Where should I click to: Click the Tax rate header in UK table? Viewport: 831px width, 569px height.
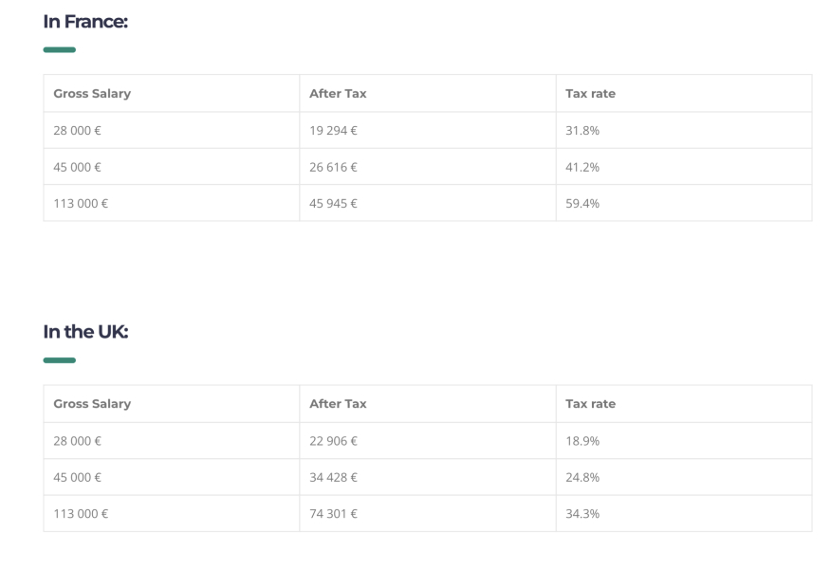pos(590,404)
